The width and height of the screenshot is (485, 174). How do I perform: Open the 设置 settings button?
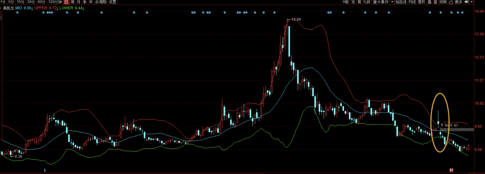(113, 2)
